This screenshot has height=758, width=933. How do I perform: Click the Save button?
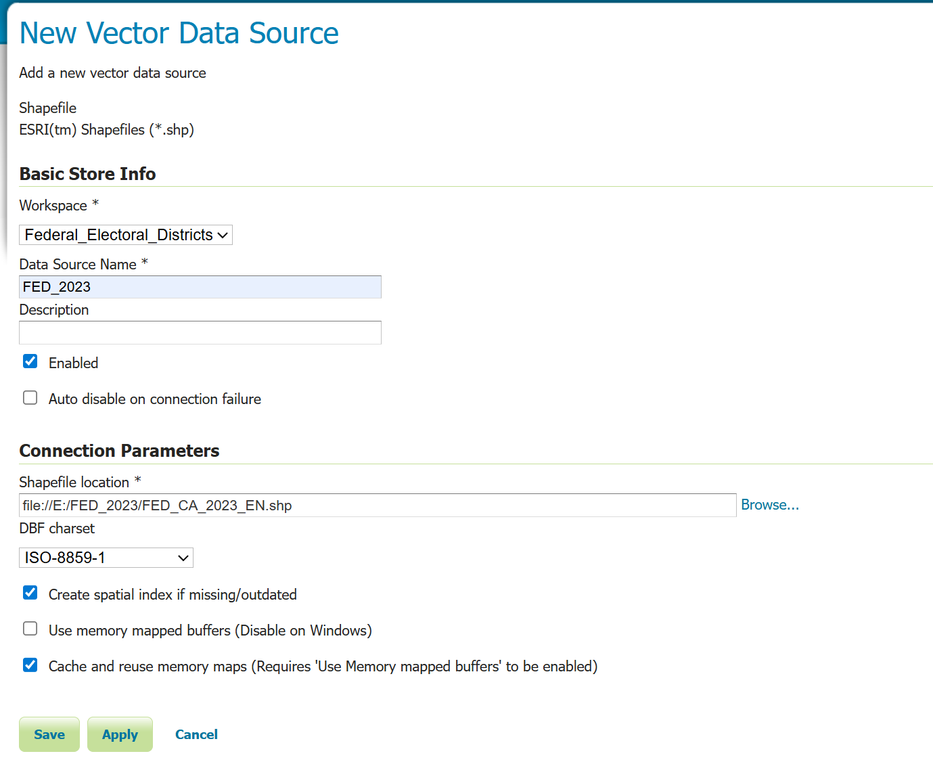coord(49,734)
